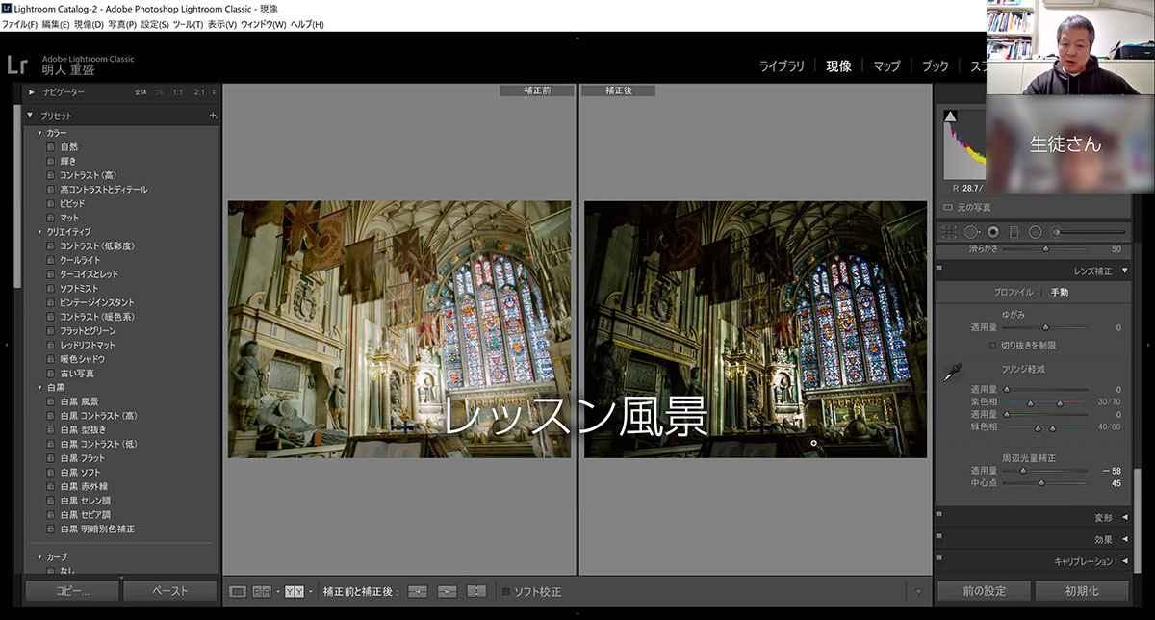Collapse カーブ preset group
This screenshot has width=1155, height=620.
40,557
